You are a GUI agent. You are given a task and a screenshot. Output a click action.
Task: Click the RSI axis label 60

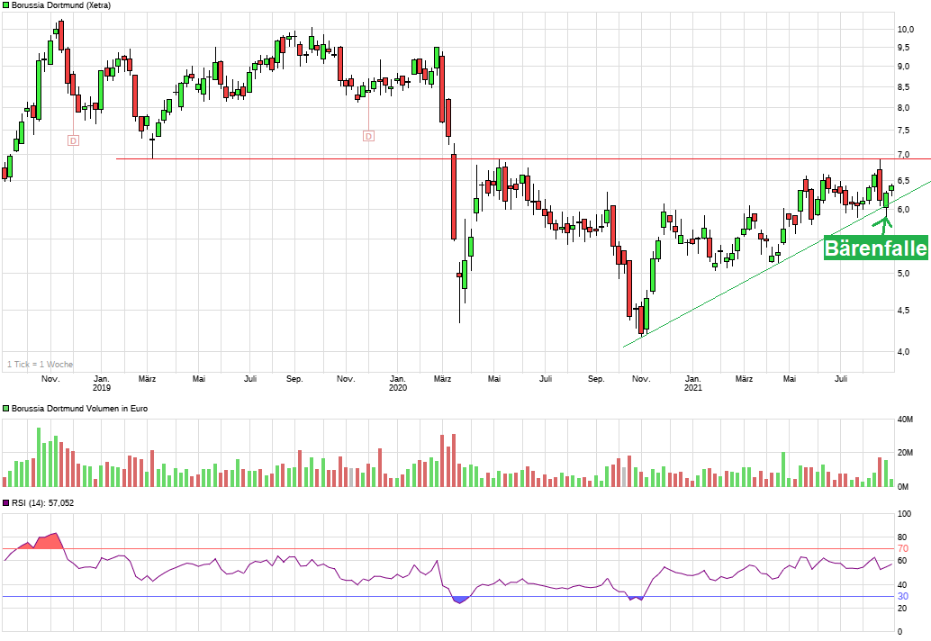click(902, 561)
